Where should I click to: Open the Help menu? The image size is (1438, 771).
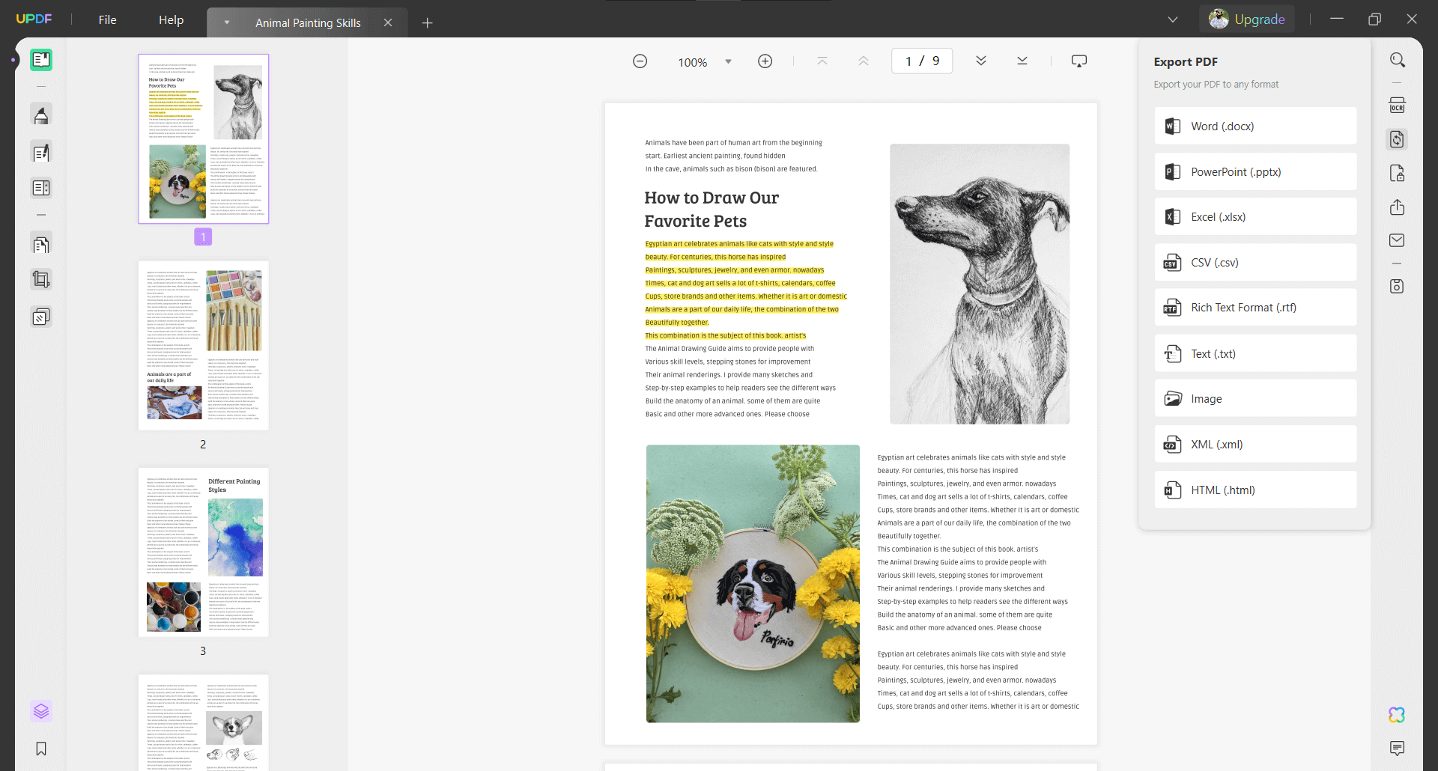point(171,19)
